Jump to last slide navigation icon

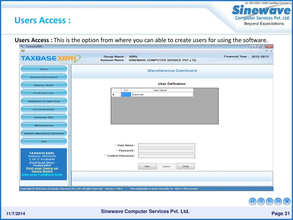(278, 201)
